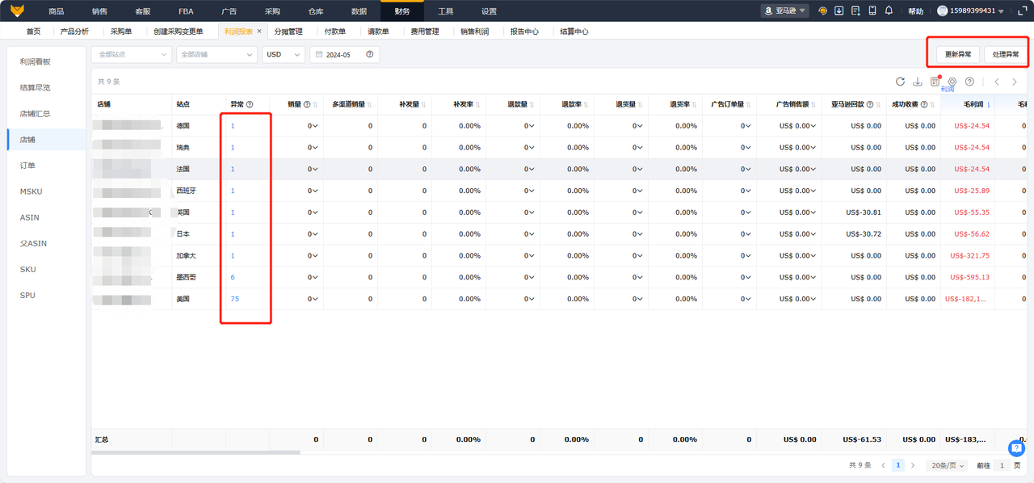Viewport: 1034px width, 483px height.
Task: Open the mobile phone app icon
Action: coord(872,11)
